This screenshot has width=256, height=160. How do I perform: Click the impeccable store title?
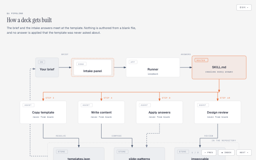[x=200, y=159]
